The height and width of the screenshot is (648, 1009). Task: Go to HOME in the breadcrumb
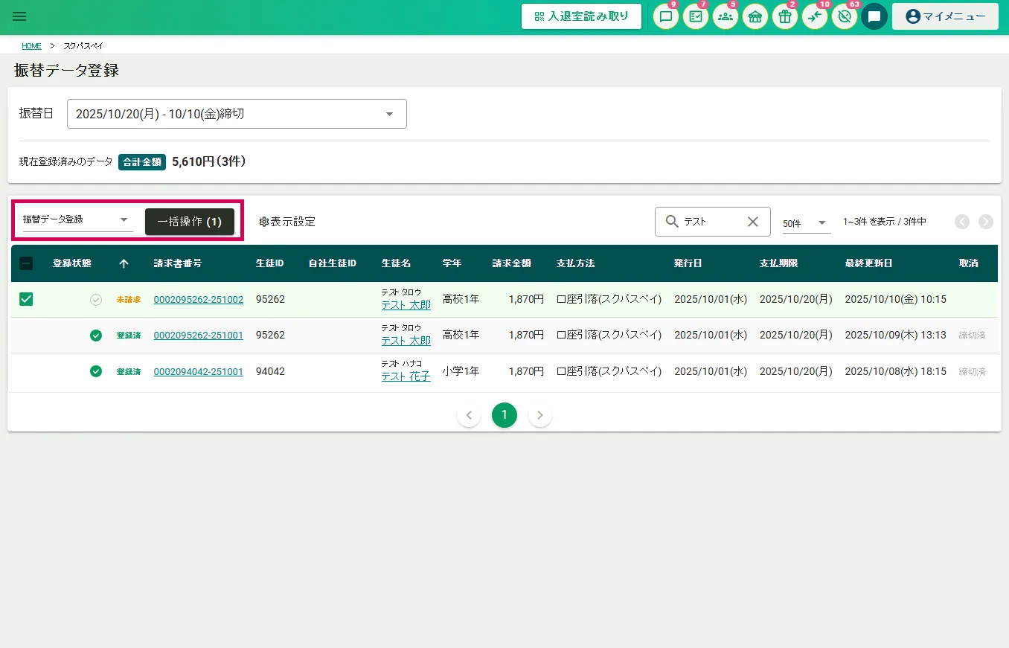pos(31,46)
